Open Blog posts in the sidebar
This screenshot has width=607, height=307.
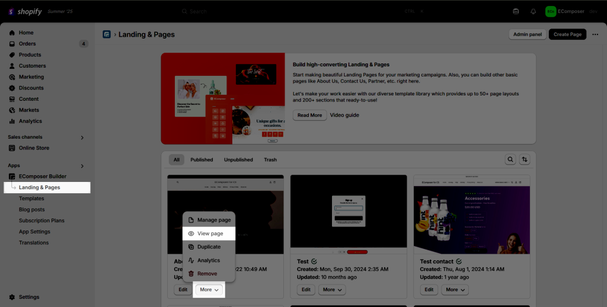pyautogui.click(x=32, y=209)
